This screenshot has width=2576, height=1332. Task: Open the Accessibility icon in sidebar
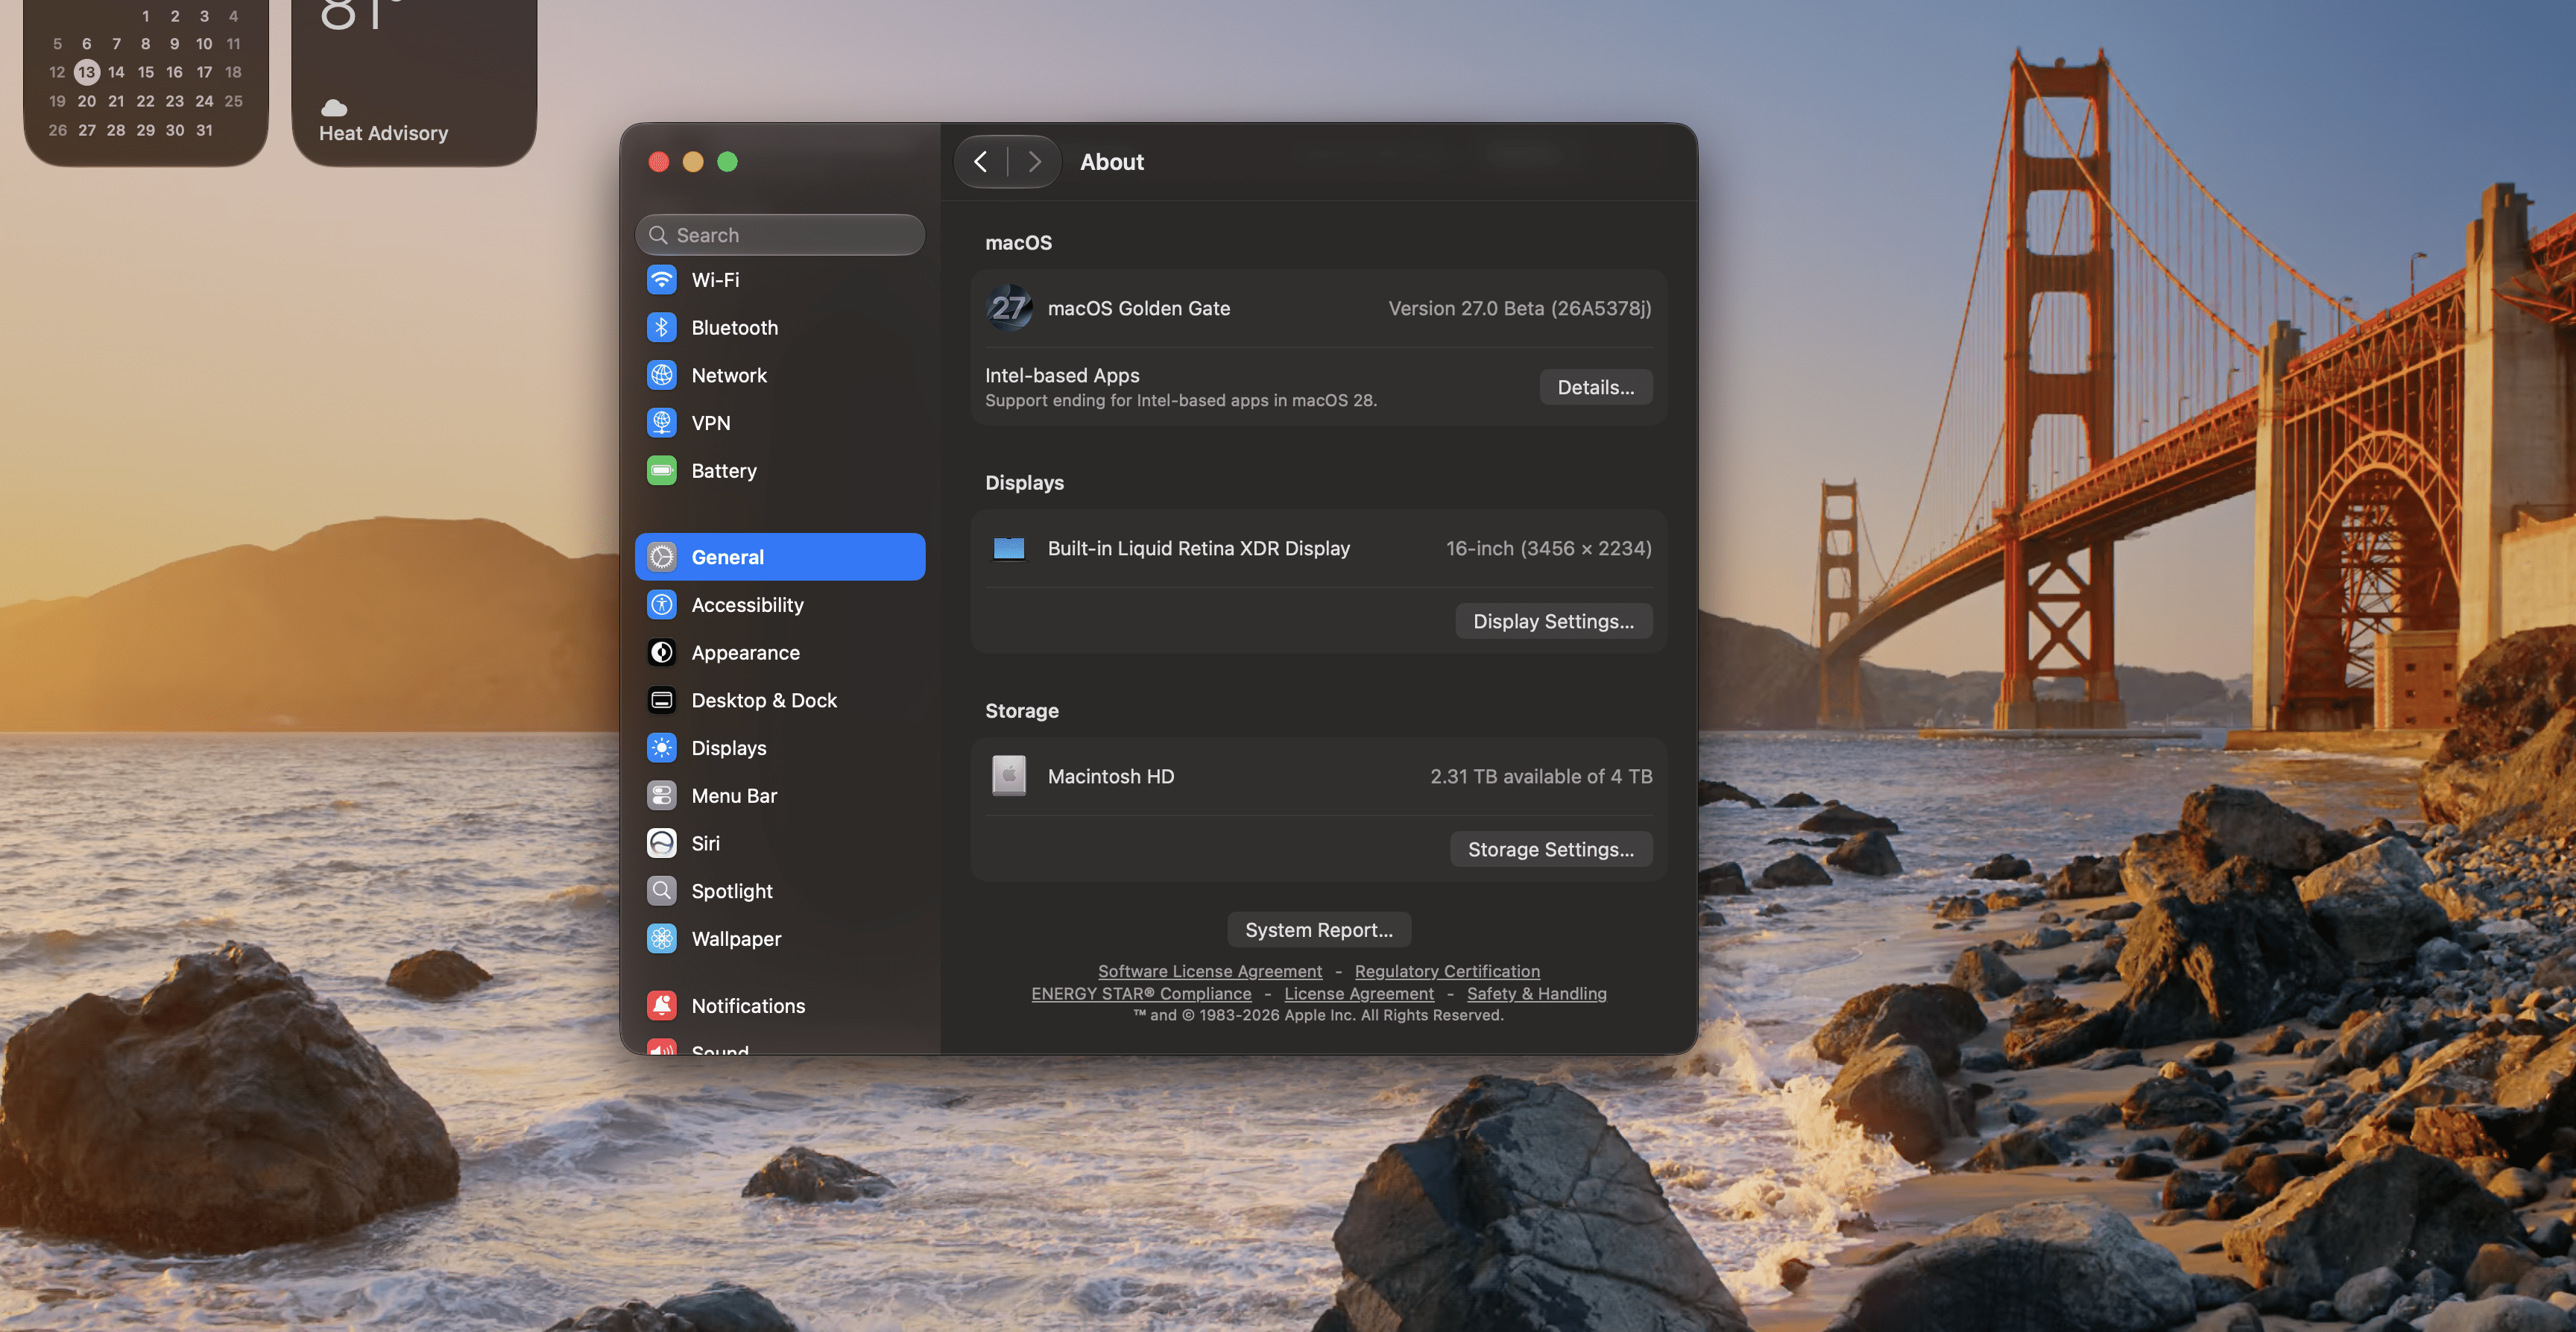[x=661, y=604]
